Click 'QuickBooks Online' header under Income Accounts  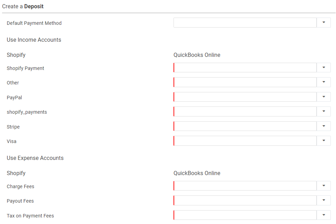(x=197, y=55)
